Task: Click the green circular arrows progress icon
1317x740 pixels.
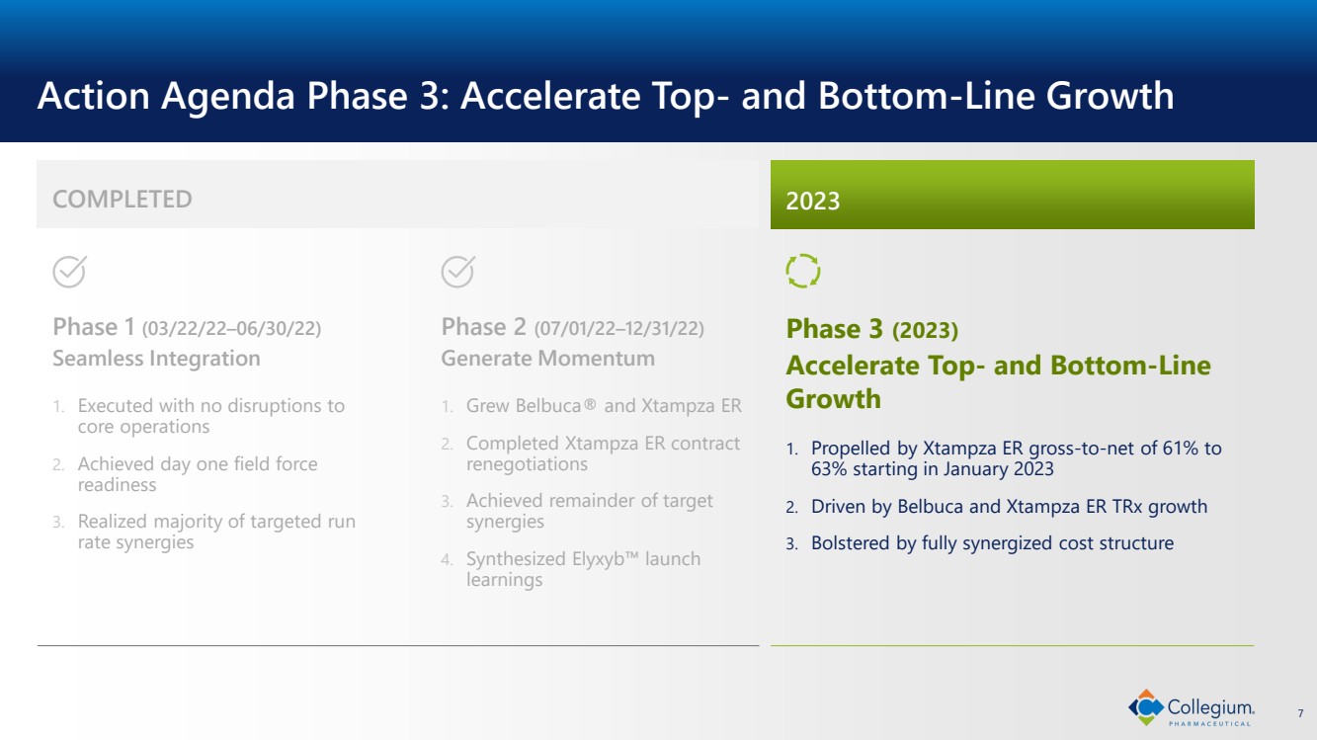Action: click(x=802, y=271)
